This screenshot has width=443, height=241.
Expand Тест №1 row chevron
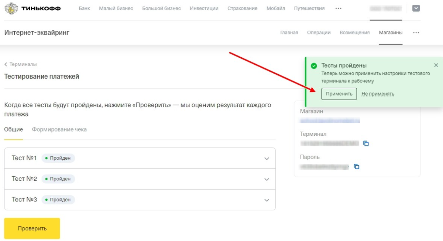pos(267,159)
